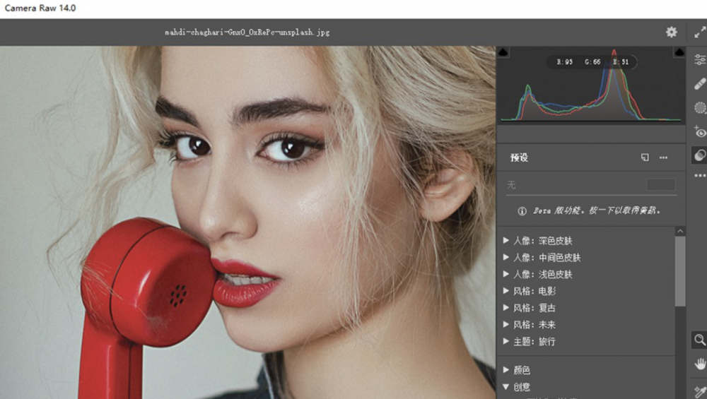The height and width of the screenshot is (399, 707).
Task: Click presets scrollbar up arrow
Action: 680,231
